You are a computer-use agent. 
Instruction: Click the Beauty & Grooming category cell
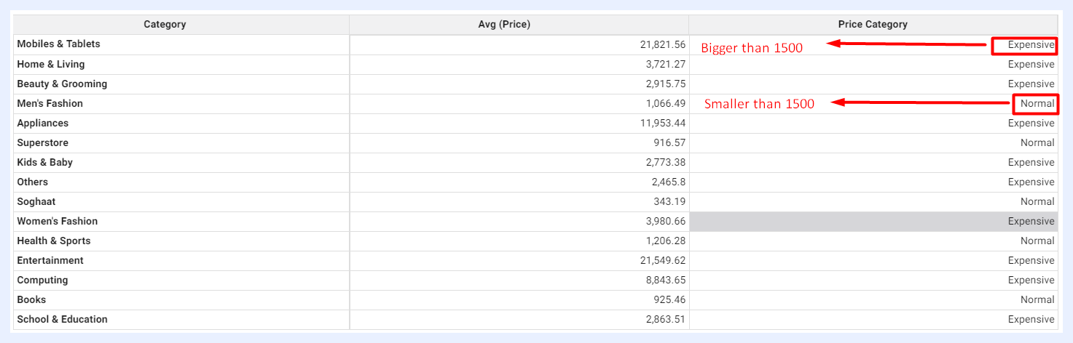[181, 84]
